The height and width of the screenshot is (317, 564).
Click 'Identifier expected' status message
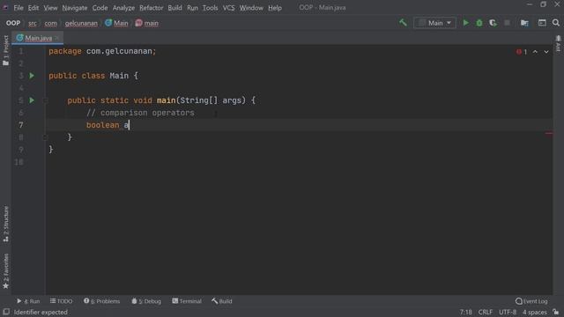click(x=41, y=312)
